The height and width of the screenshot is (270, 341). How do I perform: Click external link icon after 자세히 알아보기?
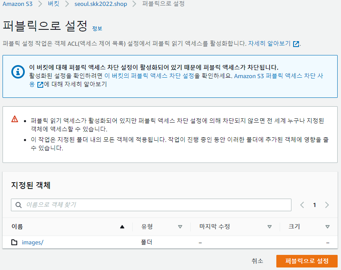(x=296, y=44)
